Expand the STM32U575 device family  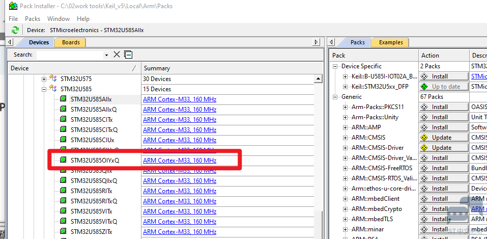click(x=44, y=79)
